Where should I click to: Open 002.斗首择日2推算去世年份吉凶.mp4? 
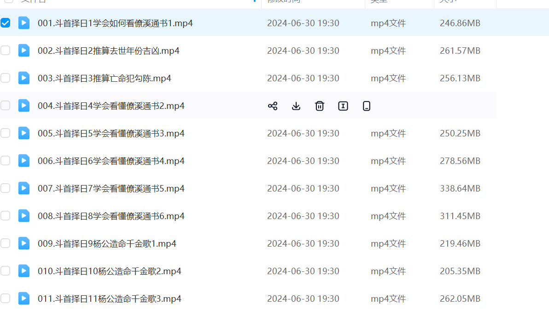108,51
